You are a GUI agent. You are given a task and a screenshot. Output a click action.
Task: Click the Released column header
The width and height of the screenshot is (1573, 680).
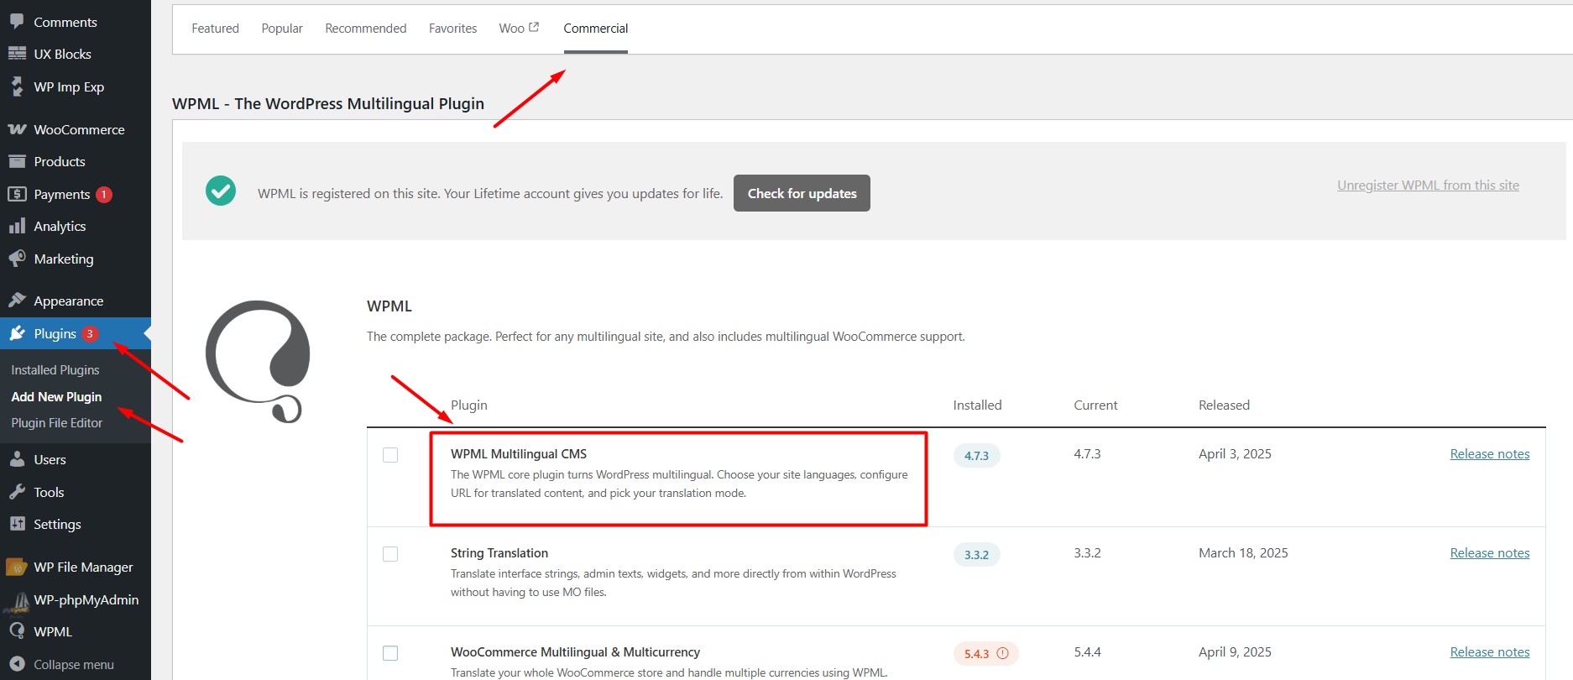[1224, 405]
